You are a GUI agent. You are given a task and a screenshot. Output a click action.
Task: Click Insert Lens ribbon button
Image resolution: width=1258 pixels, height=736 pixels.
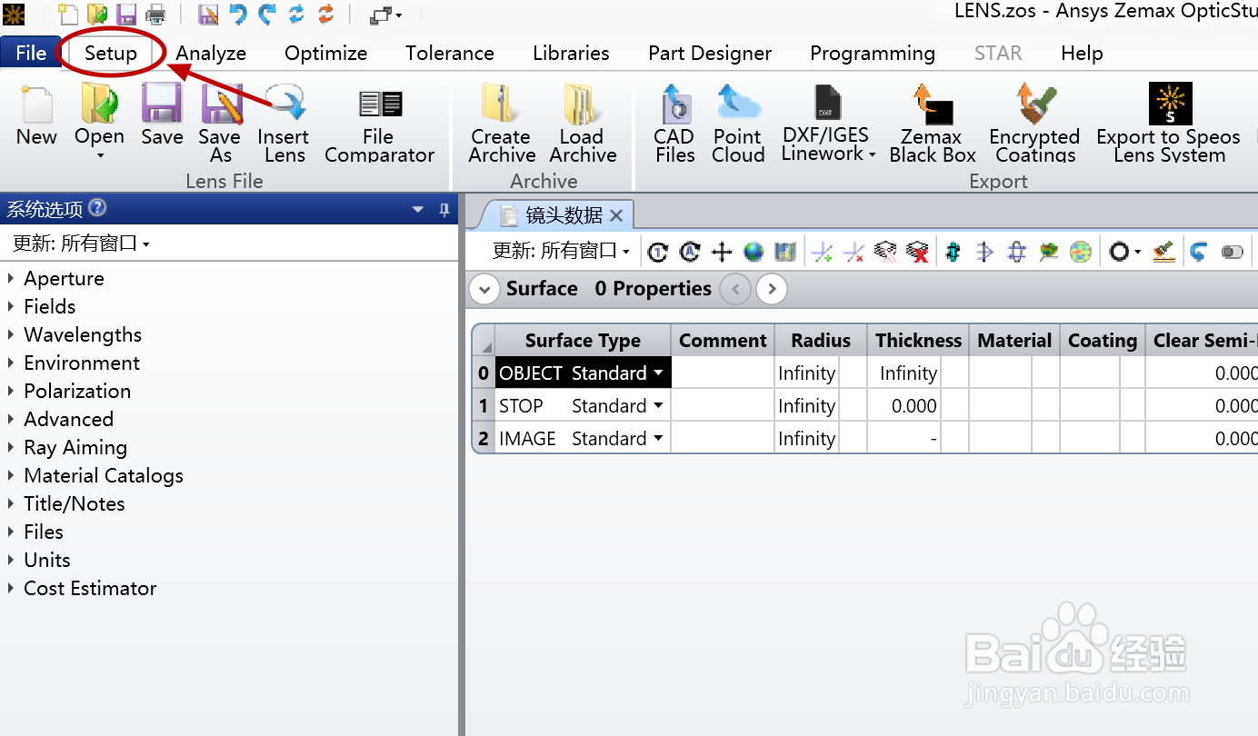[284, 123]
